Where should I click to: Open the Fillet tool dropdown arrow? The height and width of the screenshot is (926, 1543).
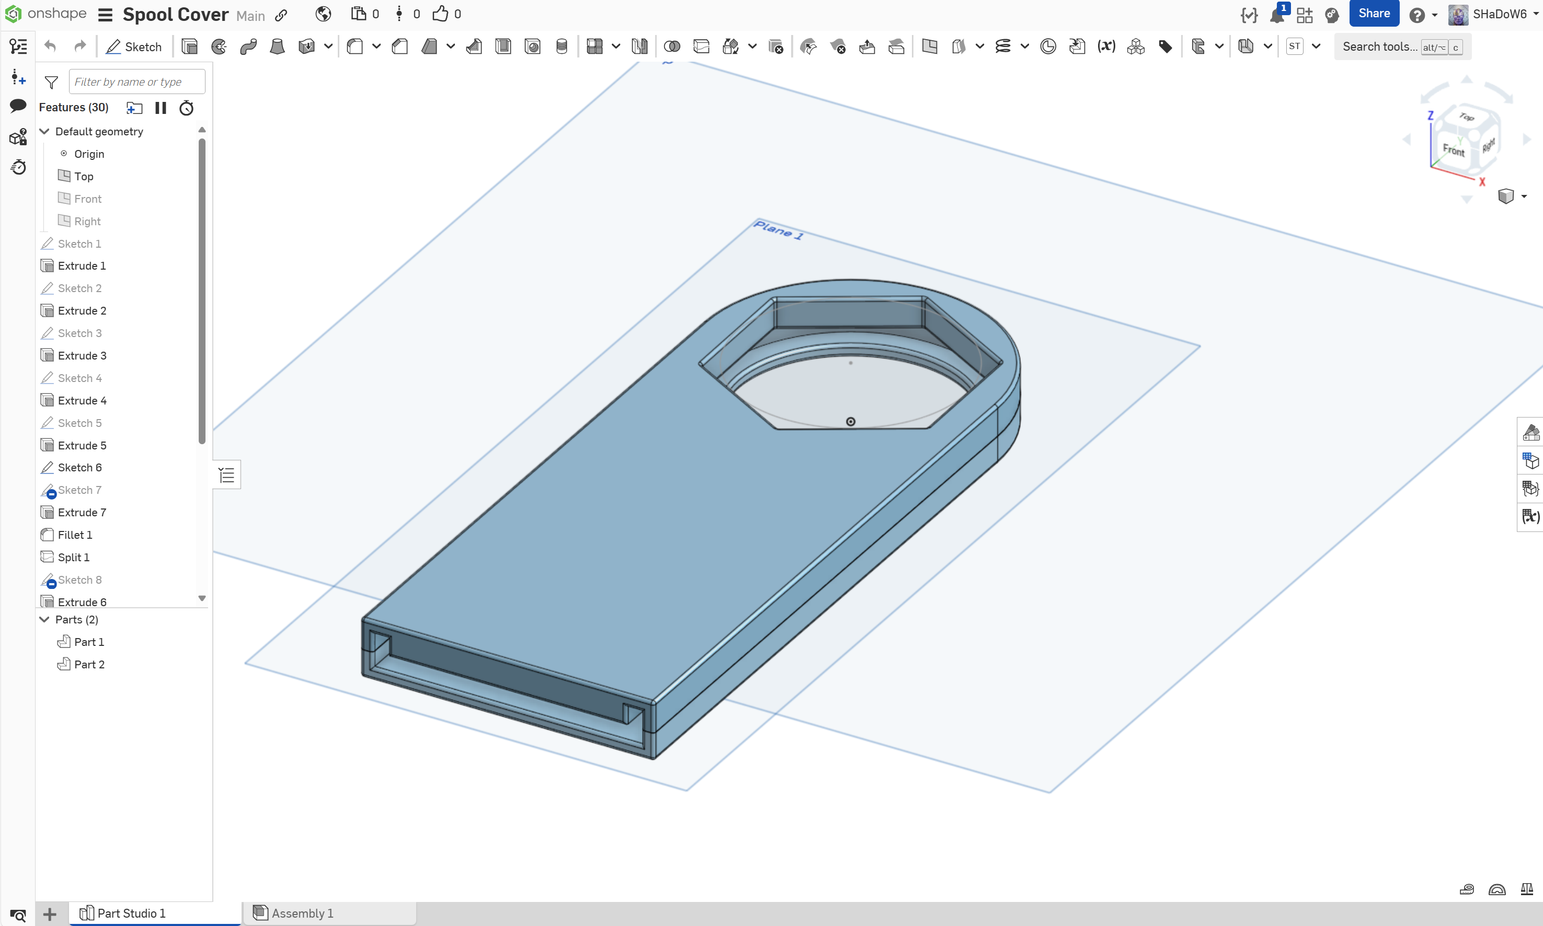point(376,47)
